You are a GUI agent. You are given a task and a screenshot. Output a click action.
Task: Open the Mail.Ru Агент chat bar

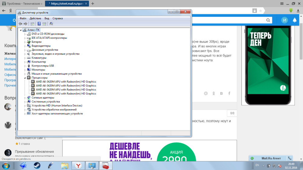point(271,158)
